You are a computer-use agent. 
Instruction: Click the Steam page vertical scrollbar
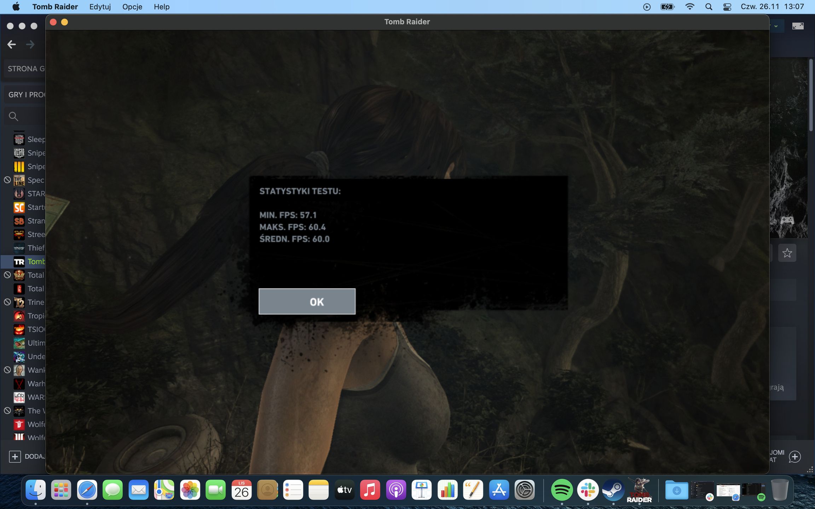pyautogui.click(x=811, y=95)
